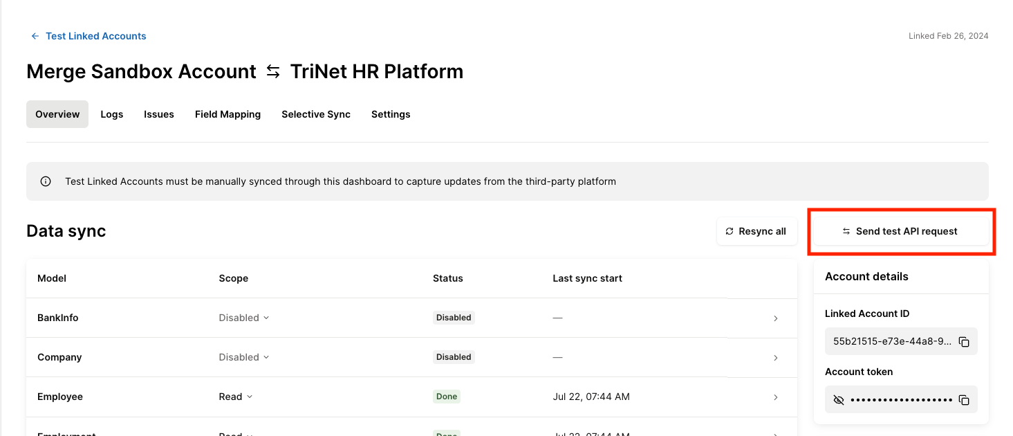The width and height of the screenshot is (1013, 436).
Task: Go to the Selective Sync tab
Action: pyautogui.click(x=316, y=114)
